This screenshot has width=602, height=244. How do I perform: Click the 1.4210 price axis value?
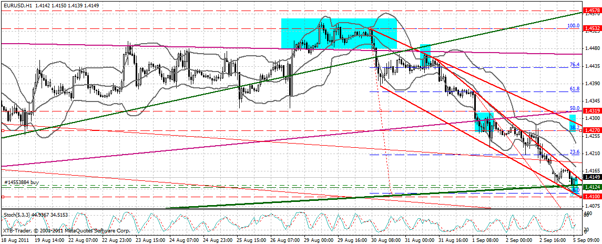pos(591,154)
